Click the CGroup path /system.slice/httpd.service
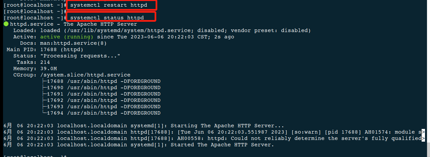The width and height of the screenshot is (430, 157). (x=85, y=75)
